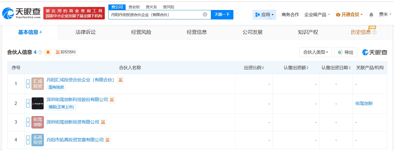Click the 天眼一下 search button
The height and width of the screenshot is (151, 394).
(x=222, y=15)
